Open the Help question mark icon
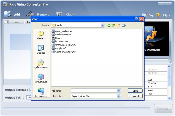The width and height of the screenshot is (175, 116). click(x=158, y=15)
